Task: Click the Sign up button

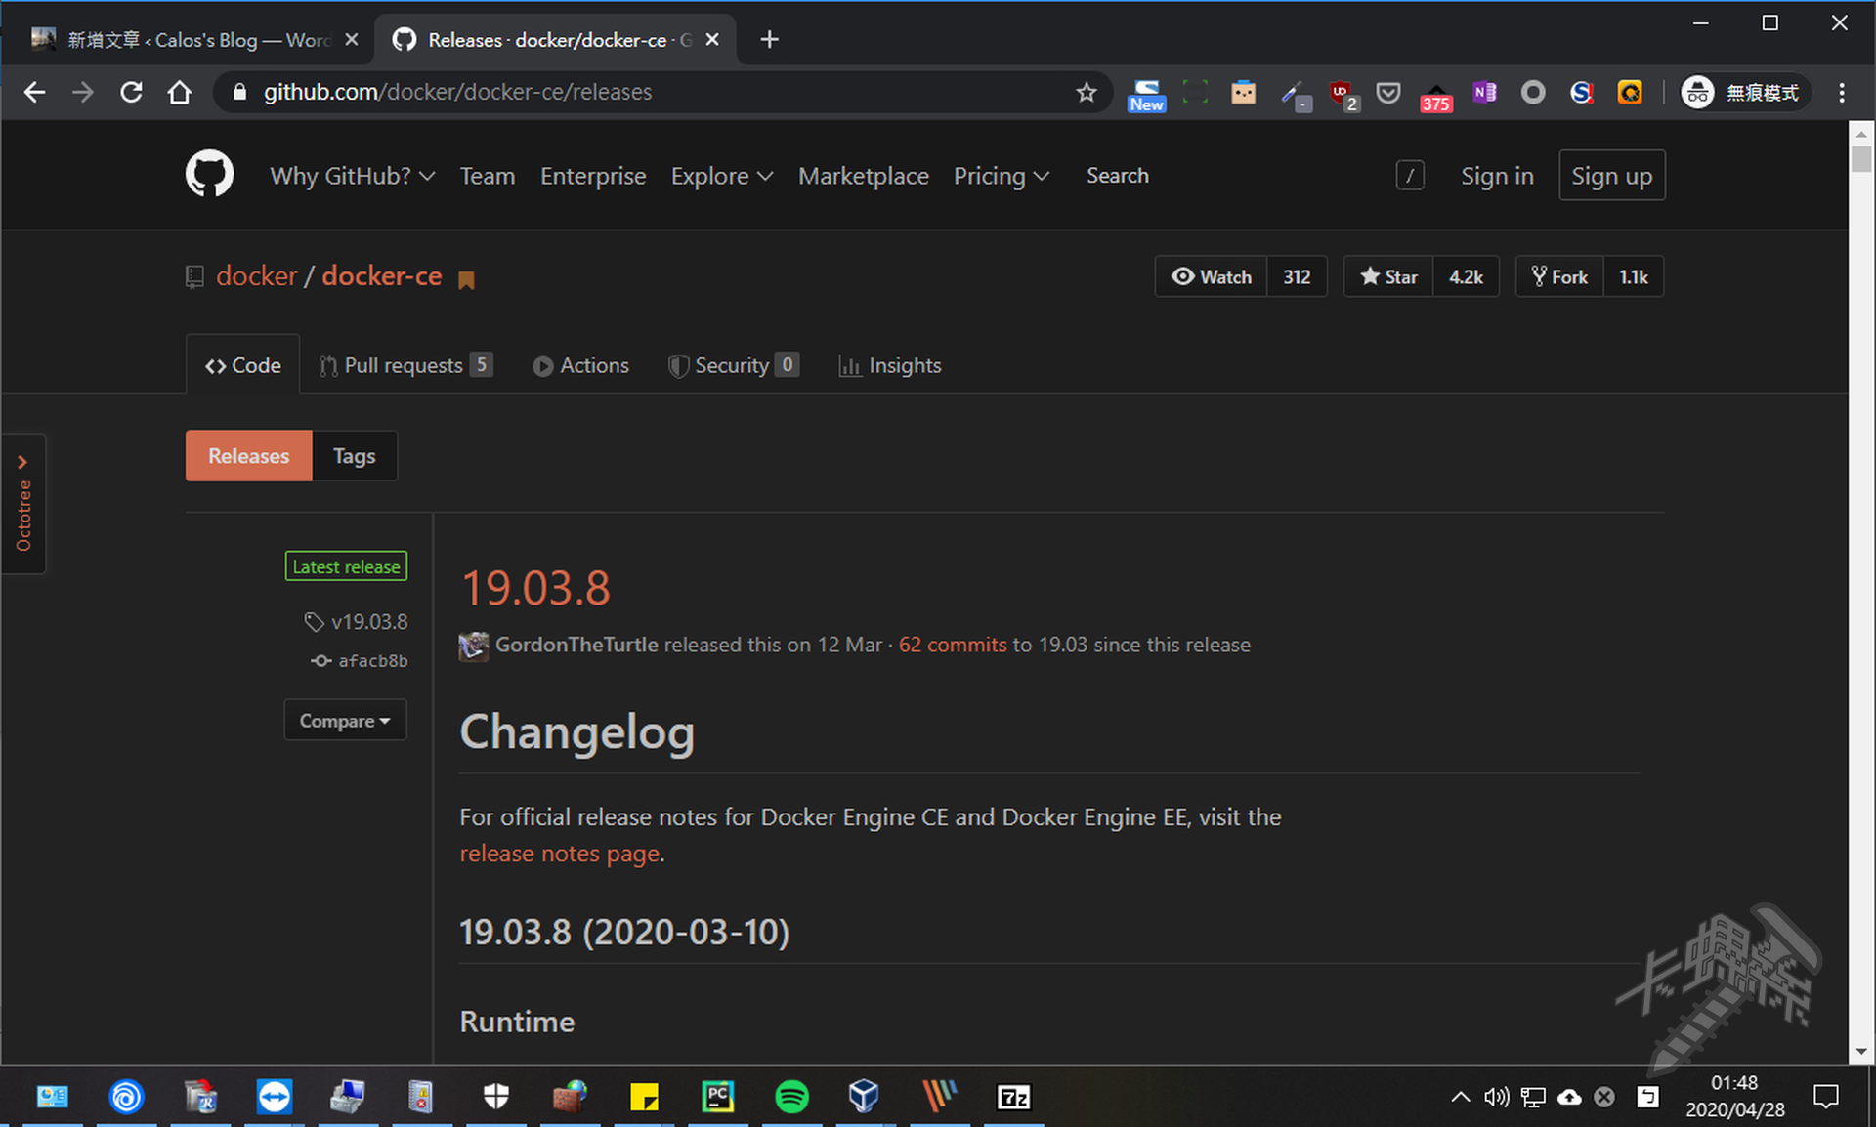Action: pos(1611,176)
